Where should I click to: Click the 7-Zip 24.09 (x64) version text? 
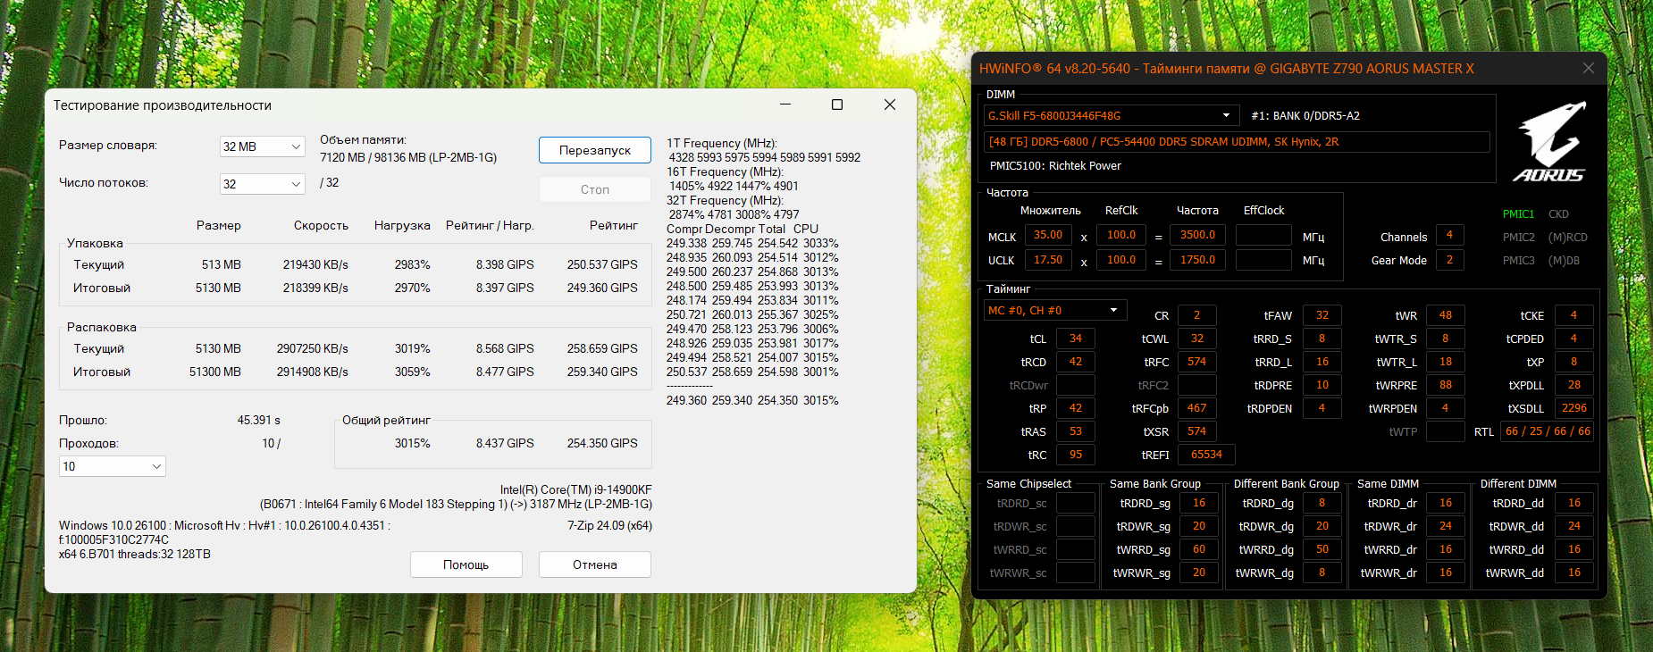pyautogui.click(x=609, y=526)
